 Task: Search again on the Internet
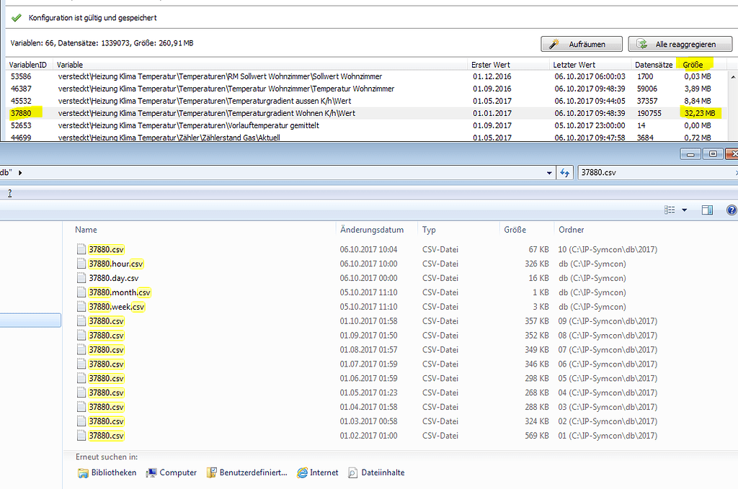318,472
